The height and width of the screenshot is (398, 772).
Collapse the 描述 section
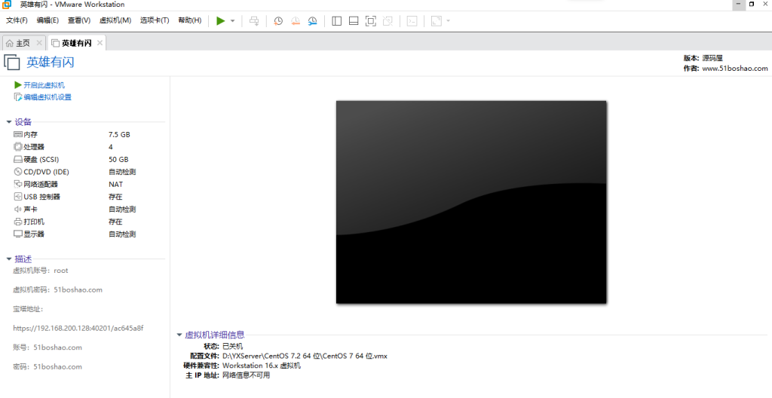tap(9, 259)
